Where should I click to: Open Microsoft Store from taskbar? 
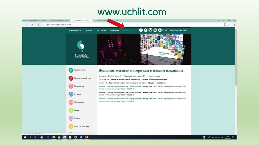click(59, 137)
